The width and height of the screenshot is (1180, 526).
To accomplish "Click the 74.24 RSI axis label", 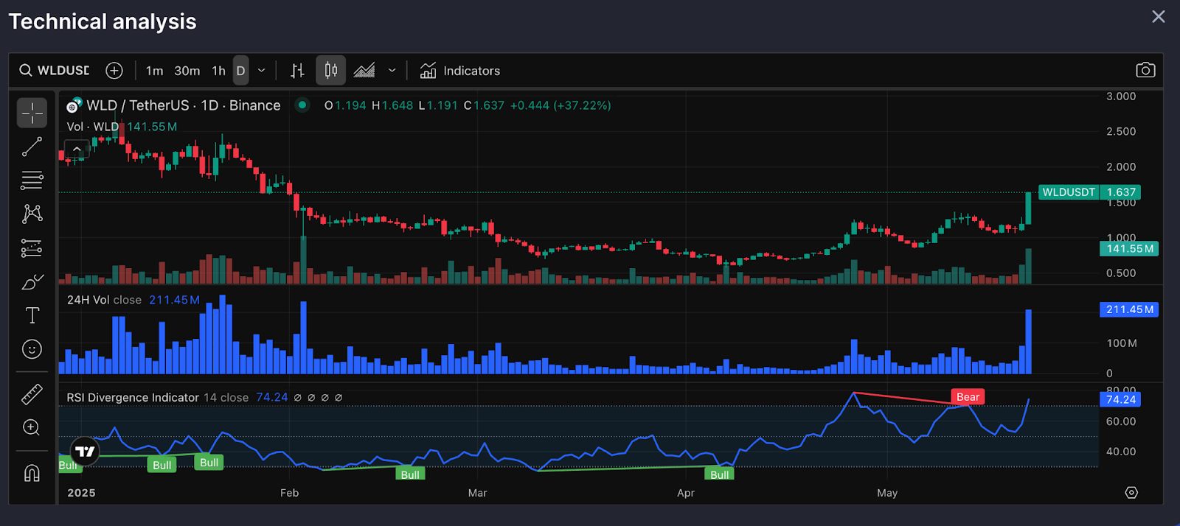I will click(x=1120, y=399).
